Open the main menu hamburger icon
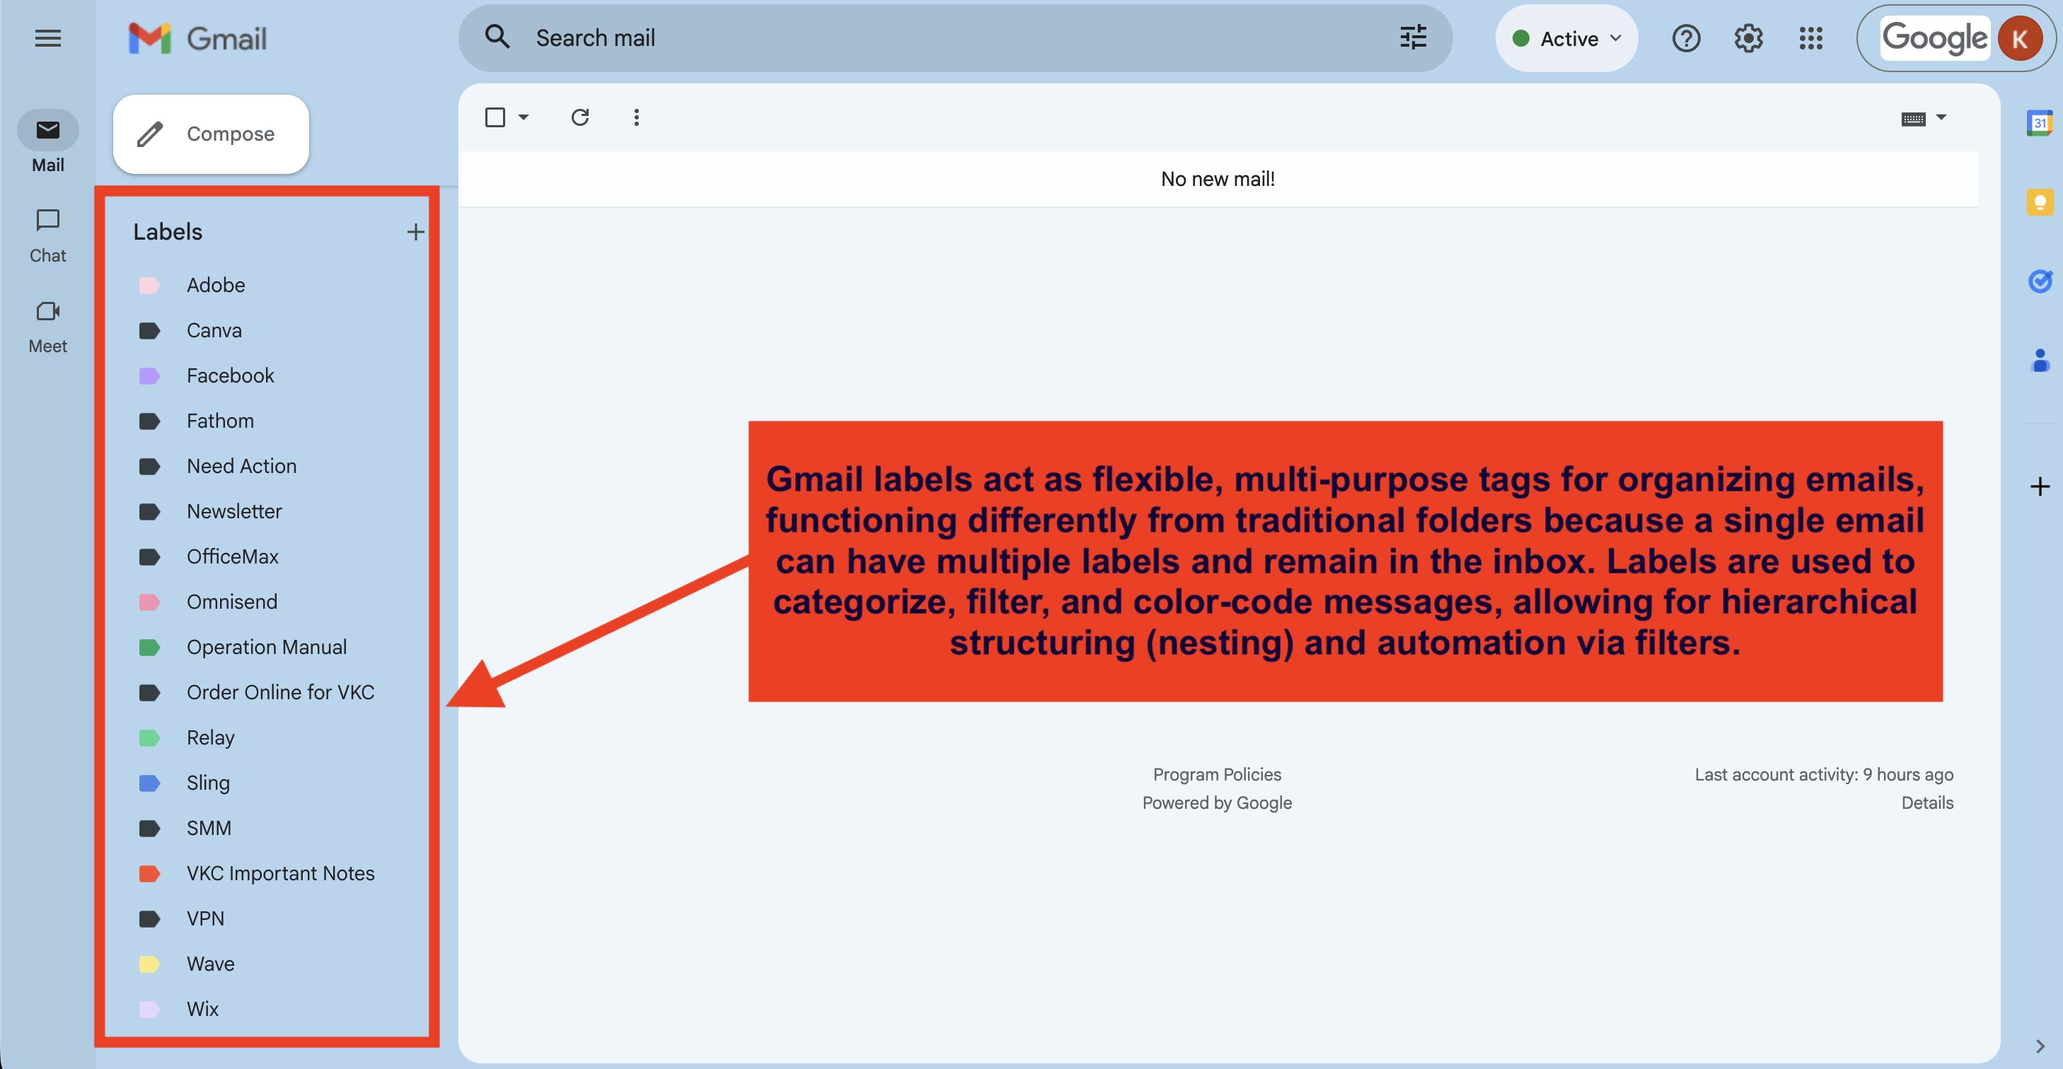2063x1069 pixels. 48,37
